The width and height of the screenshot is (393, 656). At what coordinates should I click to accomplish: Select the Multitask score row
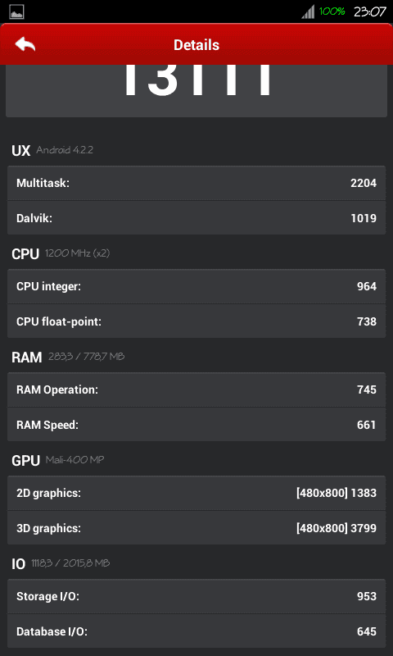[x=196, y=183]
